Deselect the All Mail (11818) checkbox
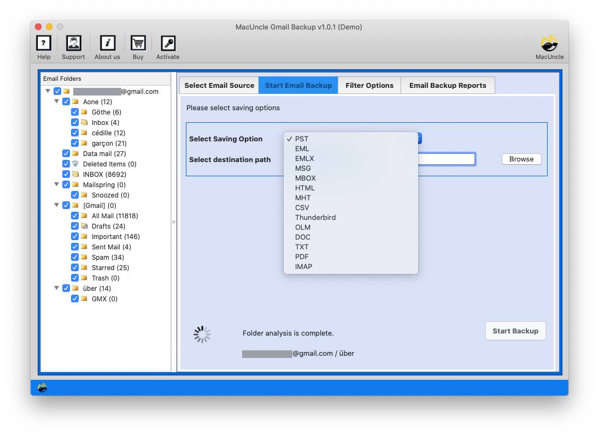 tap(75, 216)
